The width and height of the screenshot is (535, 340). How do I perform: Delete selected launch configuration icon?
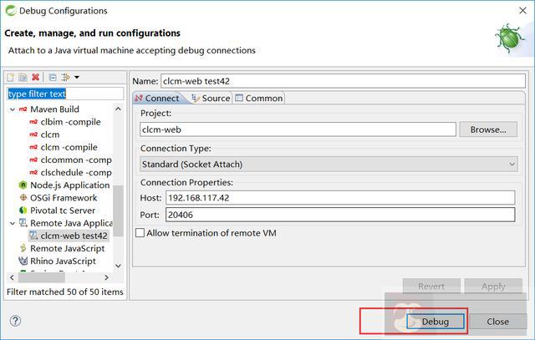point(36,78)
